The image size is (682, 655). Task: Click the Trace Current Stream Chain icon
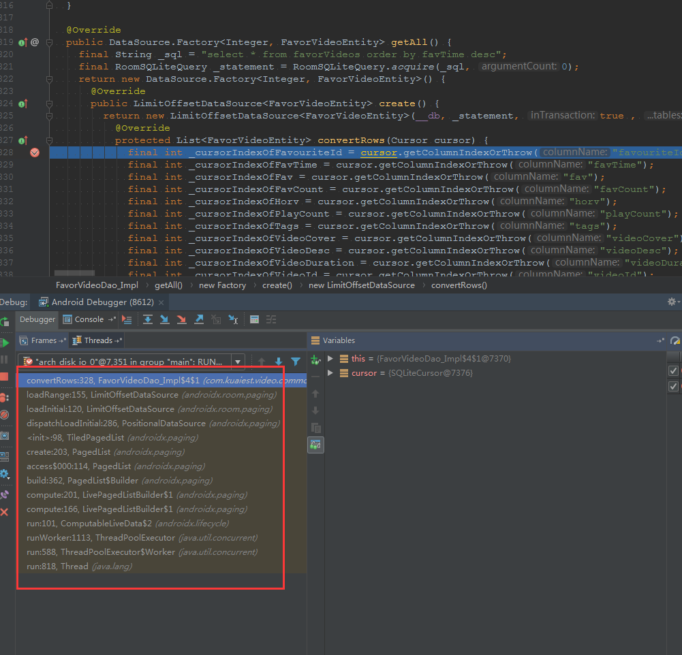tap(271, 319)
